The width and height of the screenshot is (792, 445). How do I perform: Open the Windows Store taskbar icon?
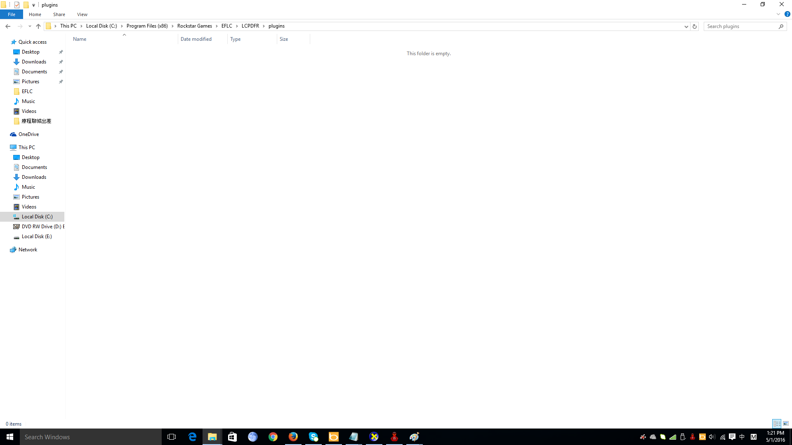pyautogui.click(x=232, y=437)
